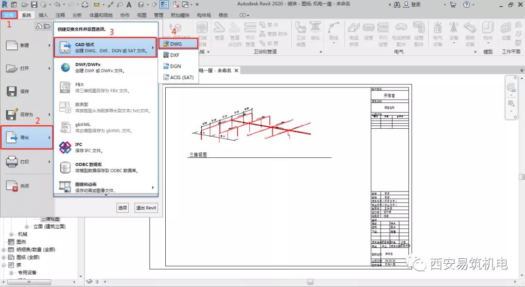Click the Export item in file menu
Screen dimensions: 525x287
27,137
